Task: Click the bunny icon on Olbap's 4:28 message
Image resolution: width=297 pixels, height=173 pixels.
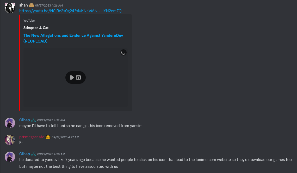Action: tap(34, 154)
